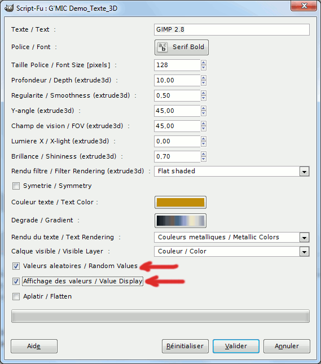321x364 pixels.
Task: Click the 'Calque visible / Visible Layer' label
Action: [x=57, y=251]
